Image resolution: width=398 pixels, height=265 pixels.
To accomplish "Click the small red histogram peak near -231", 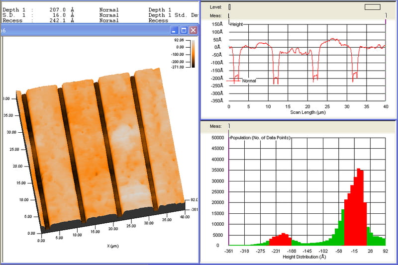I will [283, 239].
